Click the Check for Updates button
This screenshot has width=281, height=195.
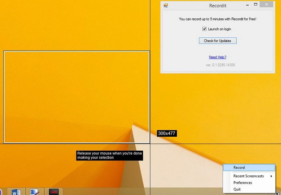point(217,41)
